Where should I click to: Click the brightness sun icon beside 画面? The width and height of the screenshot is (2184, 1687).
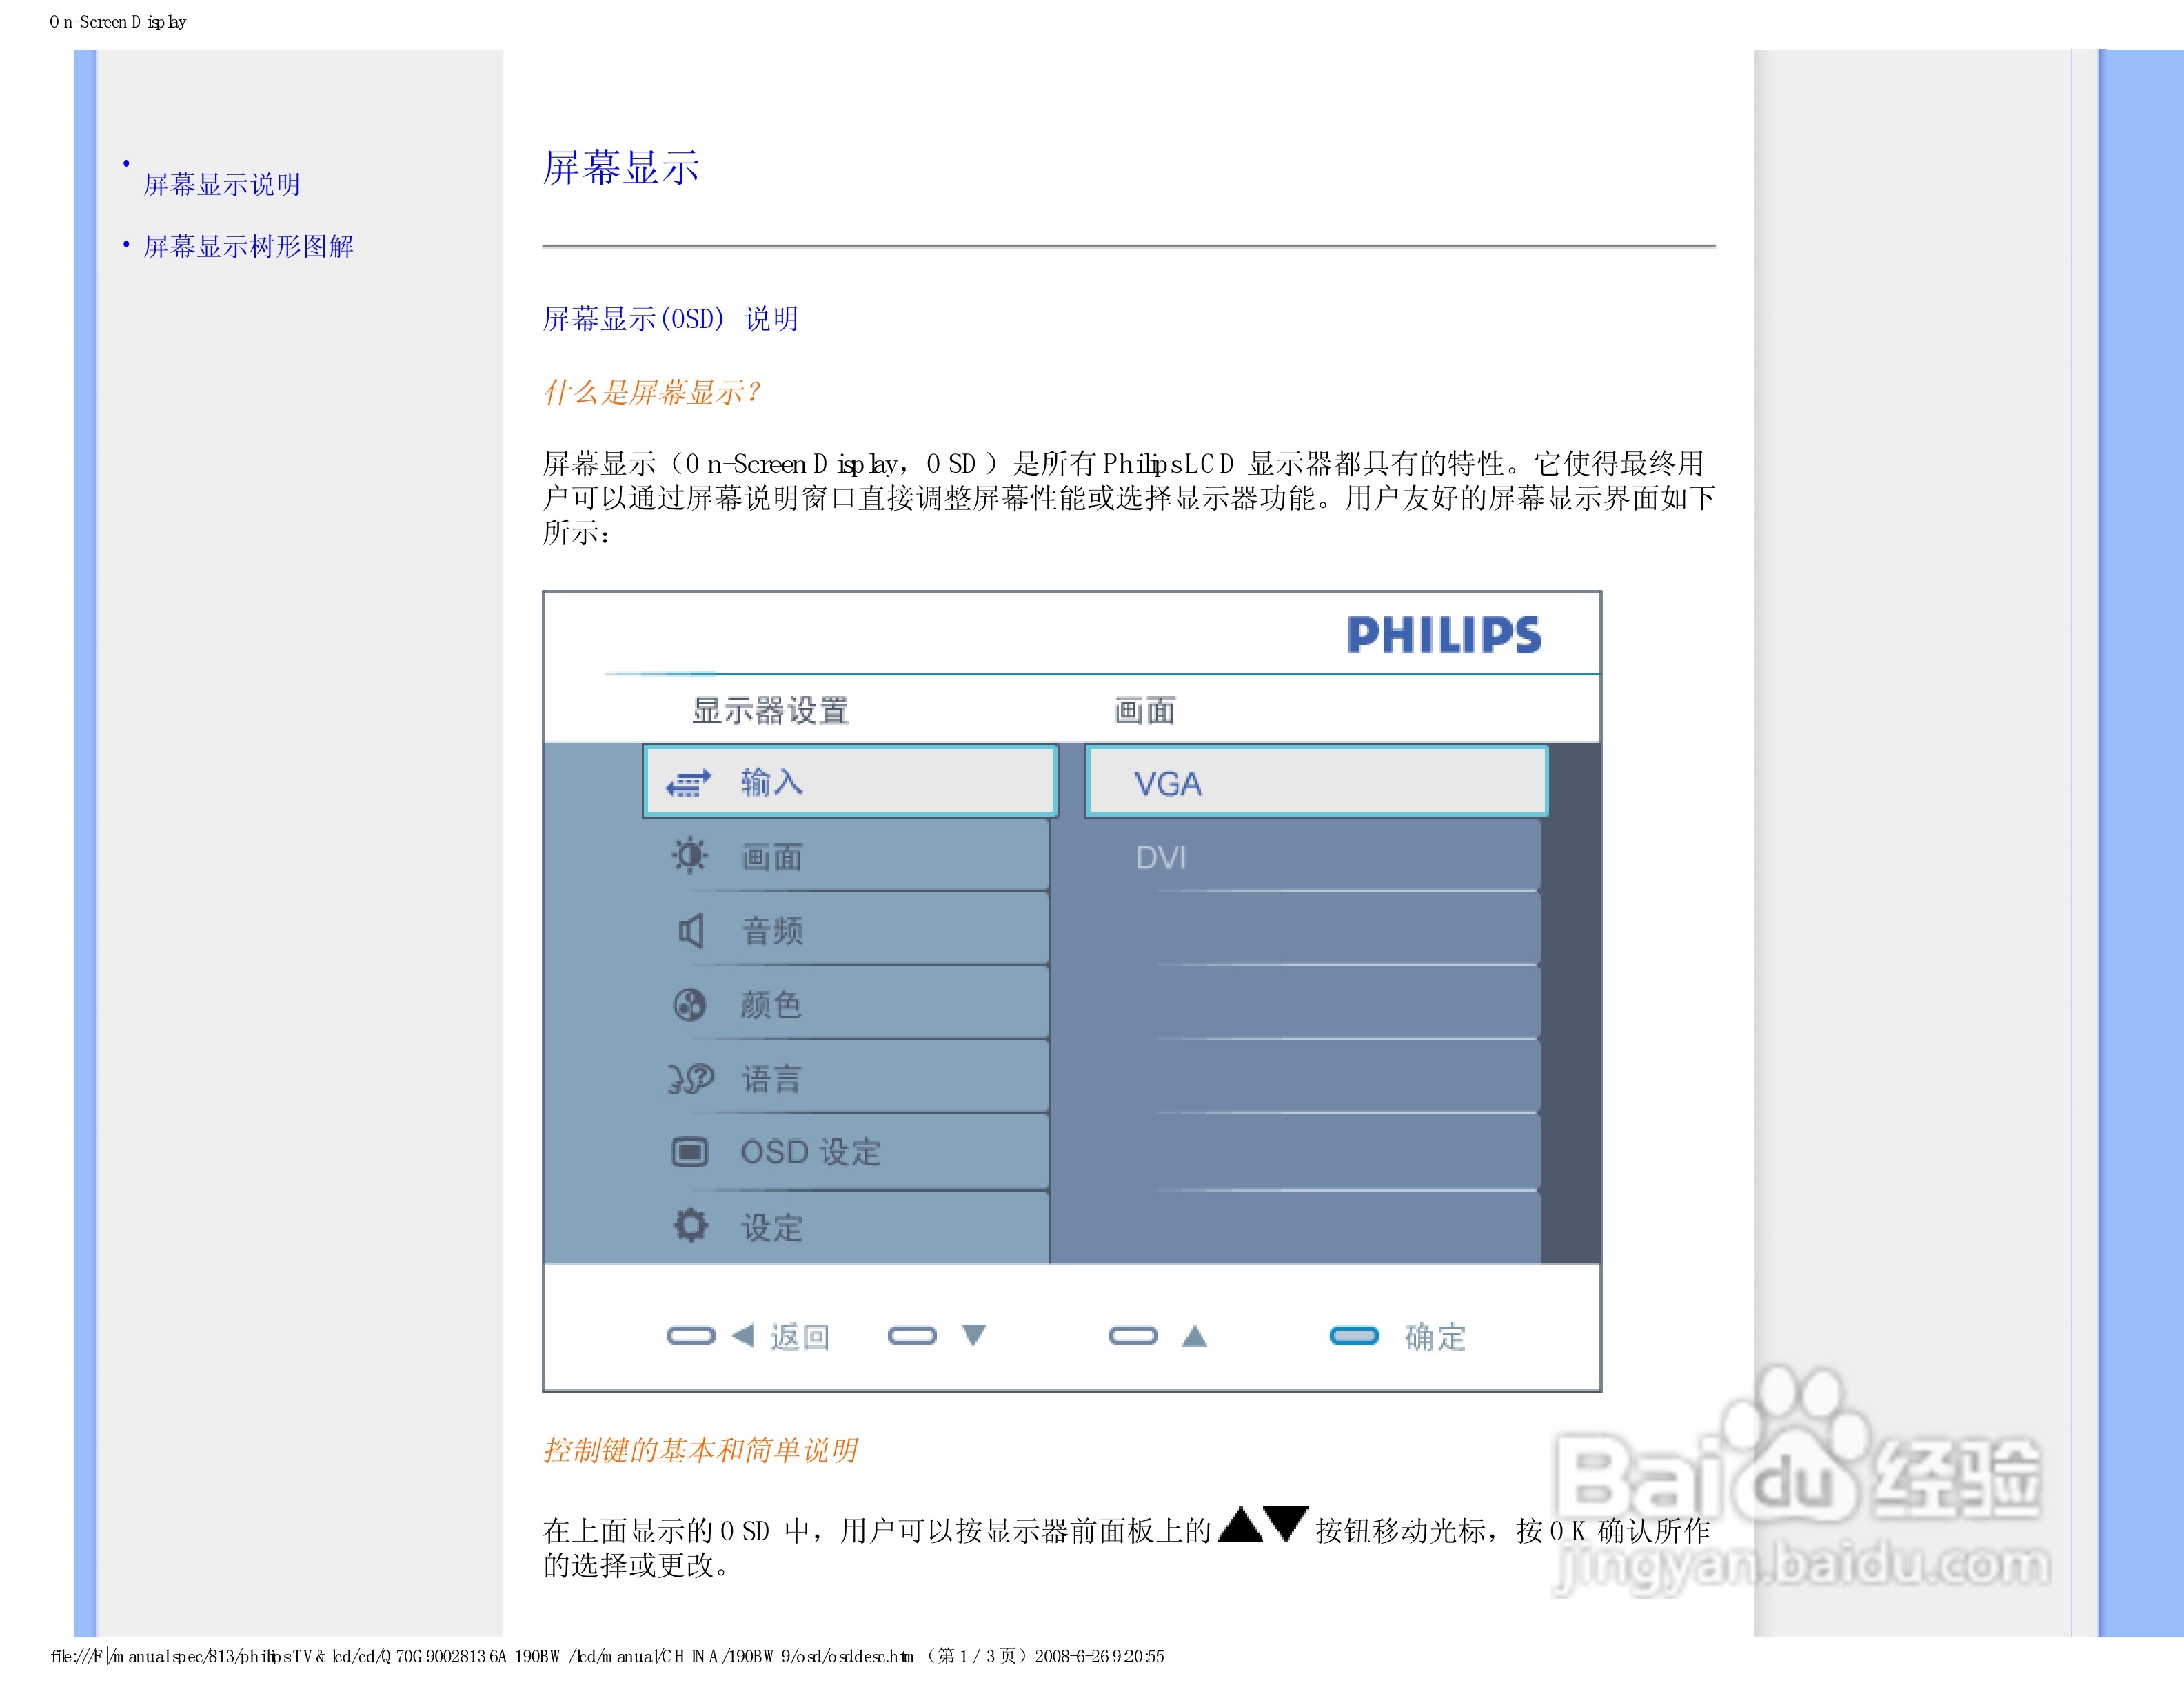pos(689,855)
